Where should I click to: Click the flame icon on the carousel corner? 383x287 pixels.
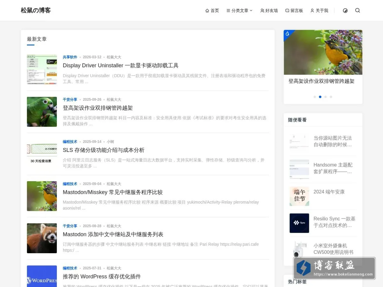[x=287, y=34]
